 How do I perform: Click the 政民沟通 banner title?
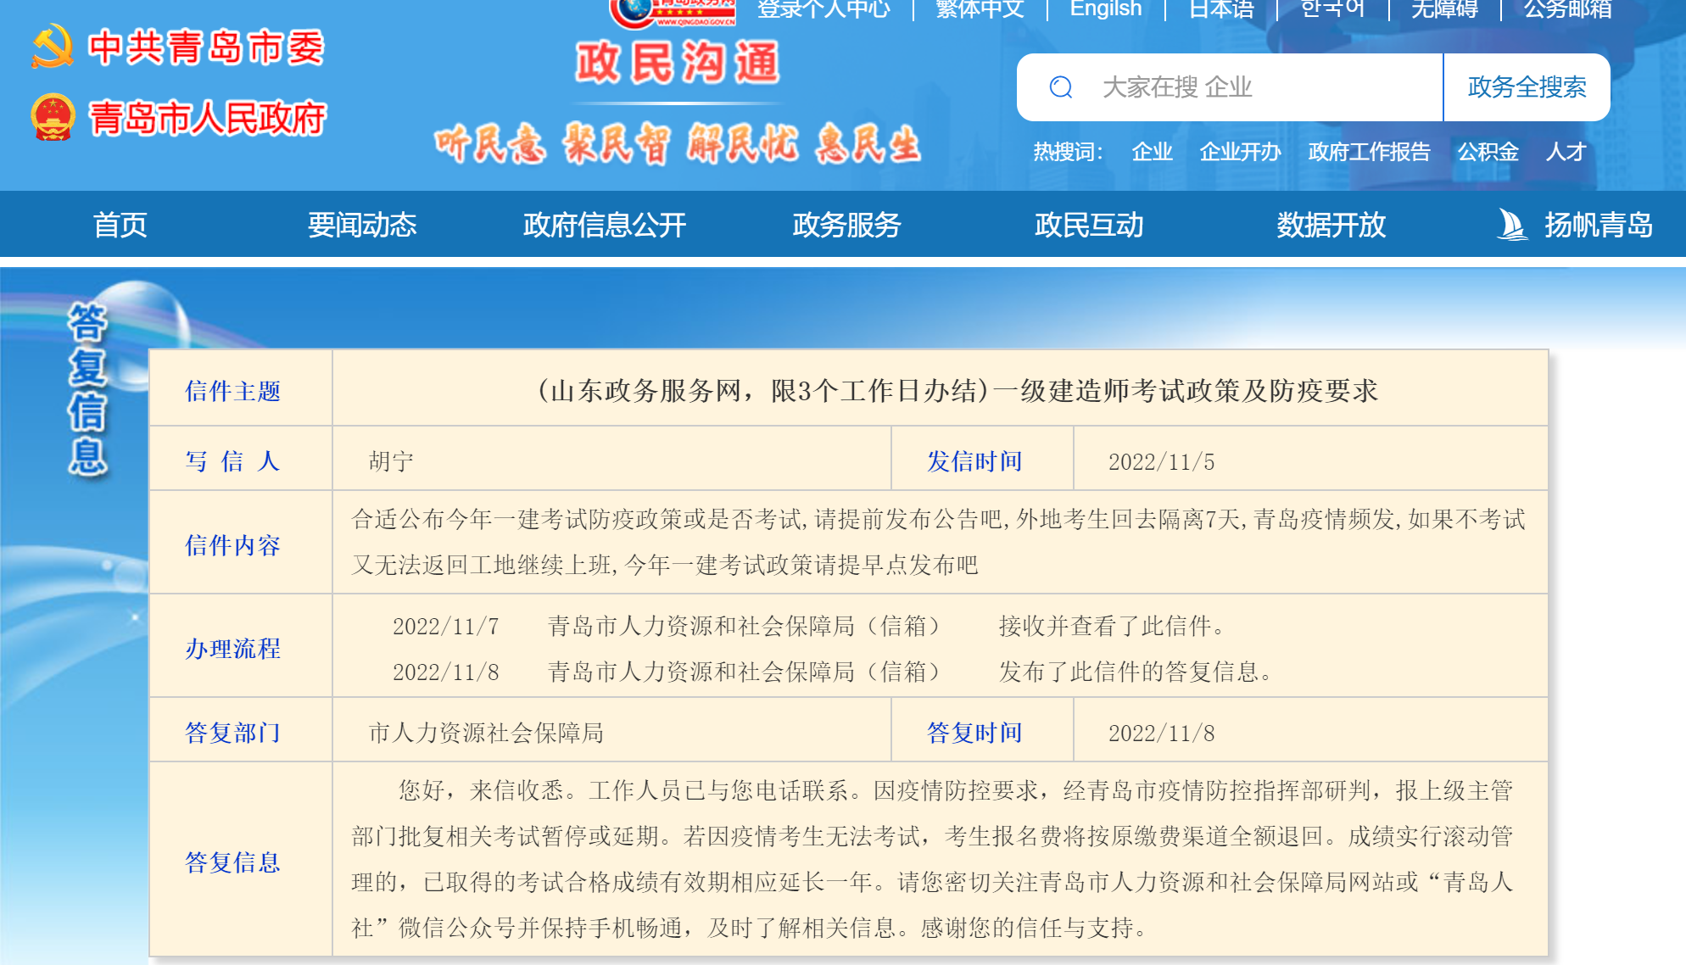click(x=677, y=63)
